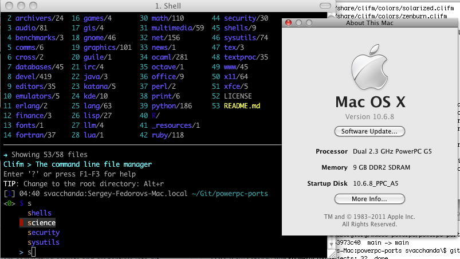Click the shells/9 directory entry
The height and width of the screenshot is (259, 460).
click(240, 28)
